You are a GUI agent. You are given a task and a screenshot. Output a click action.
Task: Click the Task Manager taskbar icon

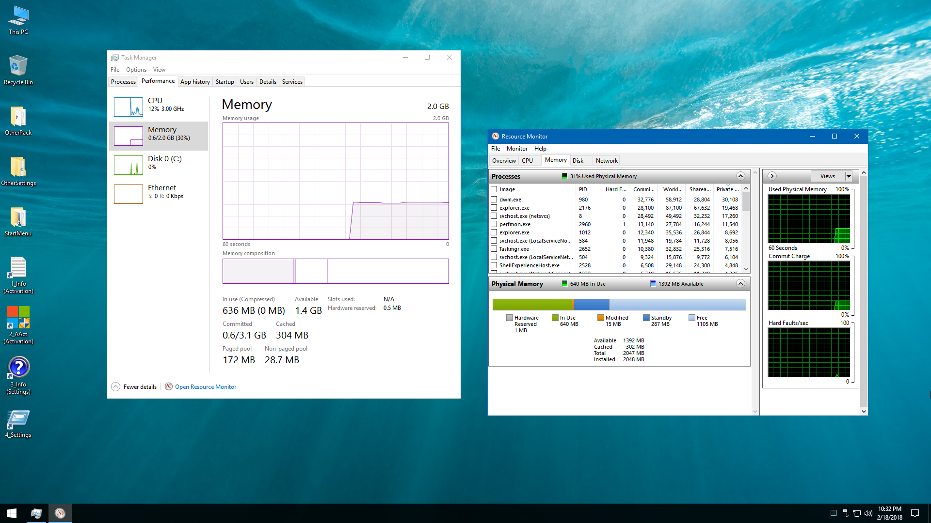tap(36, 513)
